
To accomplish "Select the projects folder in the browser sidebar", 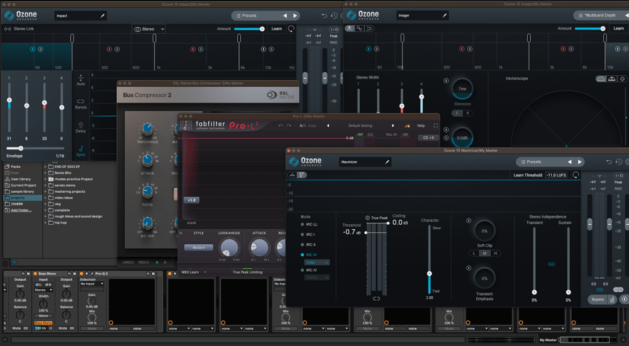I will 23,198.
